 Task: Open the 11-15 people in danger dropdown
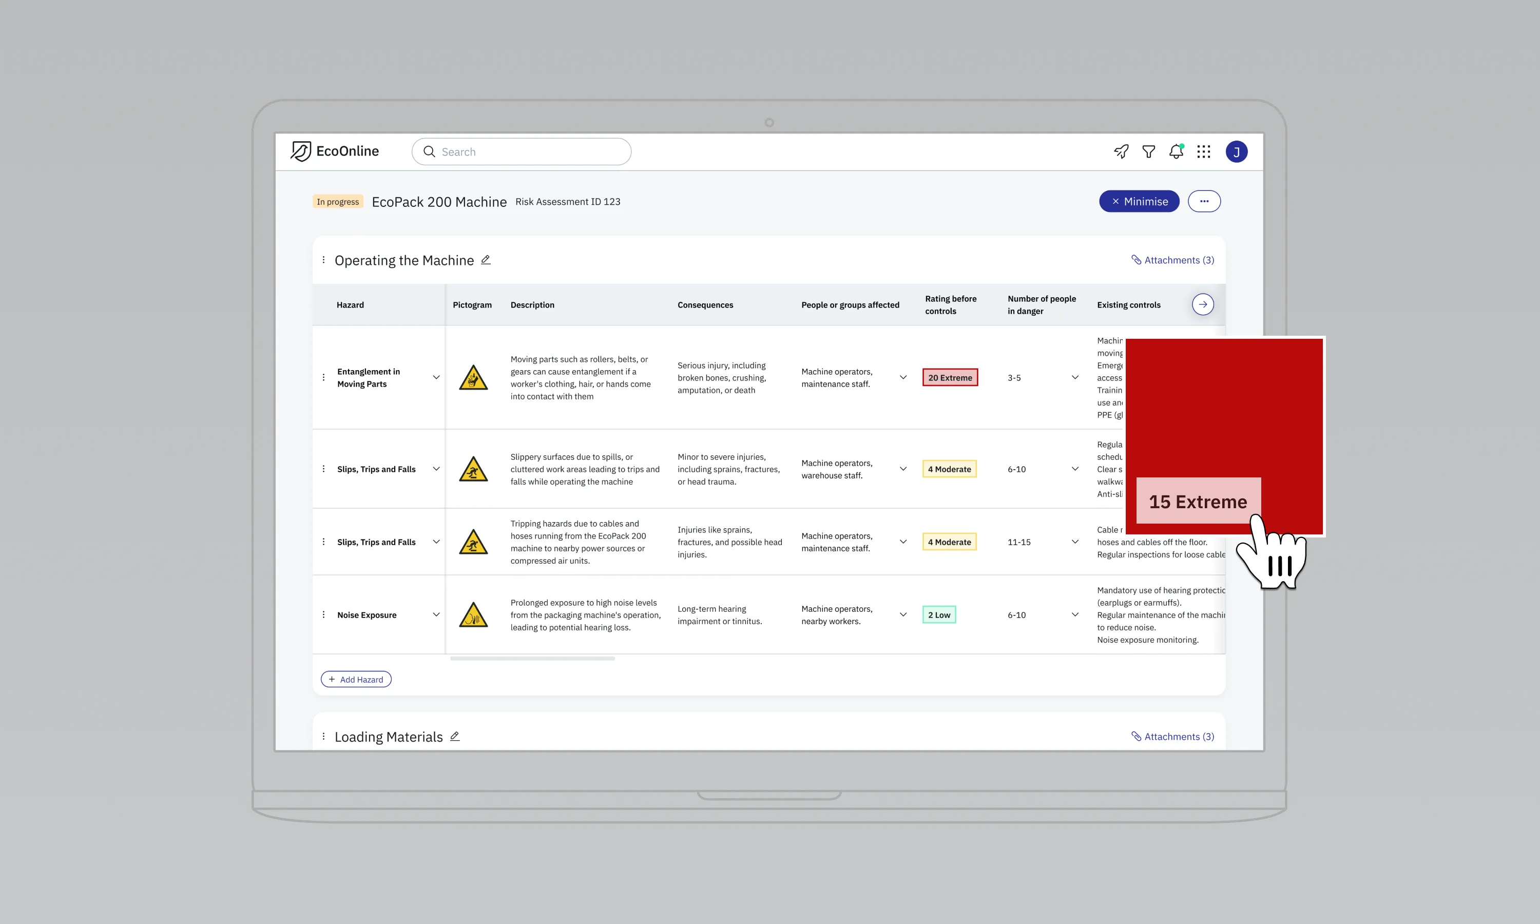(x=1074, y=542)
